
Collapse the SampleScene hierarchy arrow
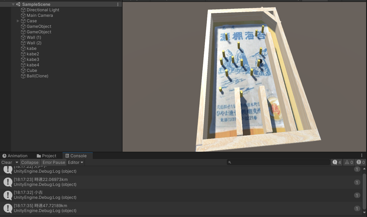[13, 4]
